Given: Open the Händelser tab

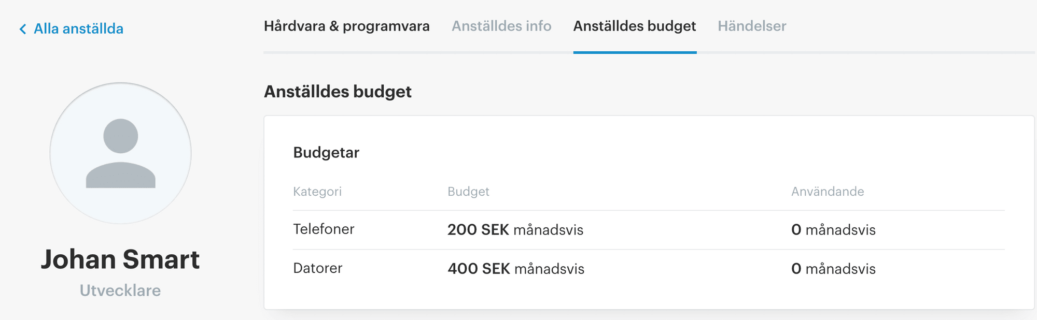Looking at the screenshot, I should click(x=752, y=26).
